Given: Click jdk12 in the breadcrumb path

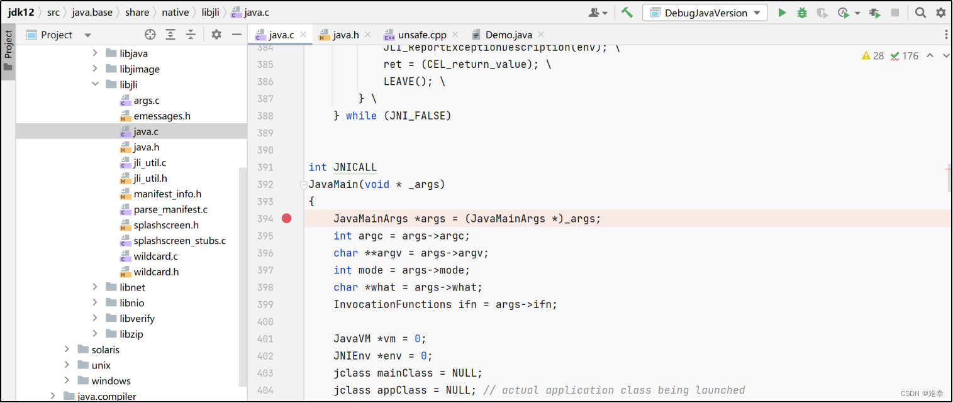Looking at the screenshot, I should [x=21, y=12].
